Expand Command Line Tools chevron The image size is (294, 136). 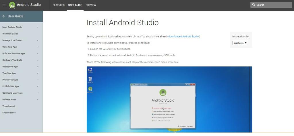[x=38, y=93]
